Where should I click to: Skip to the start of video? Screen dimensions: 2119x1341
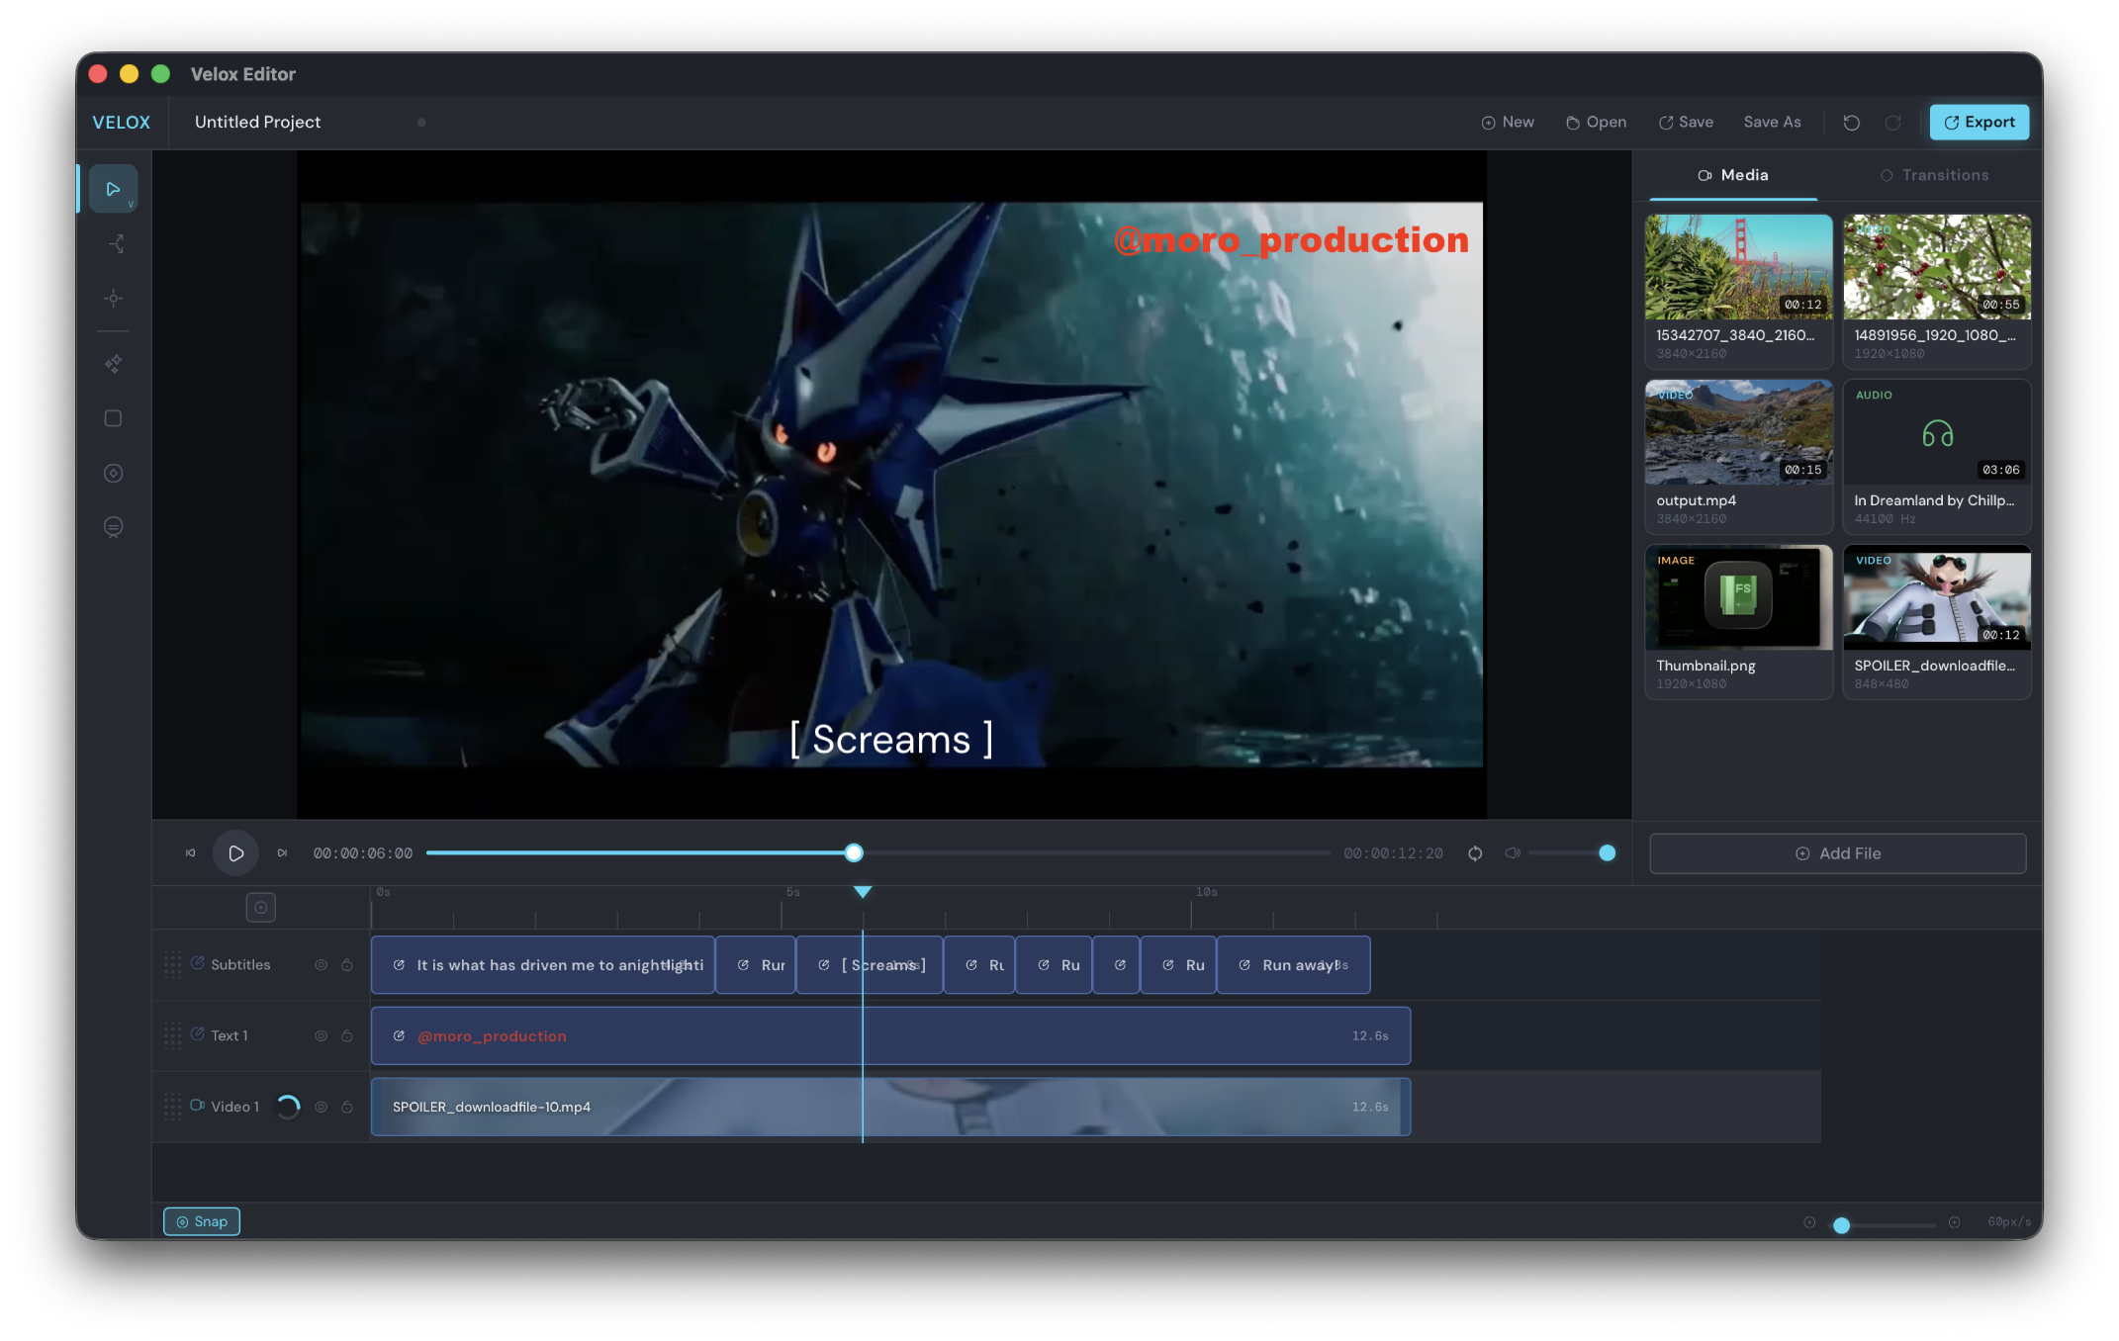click(x=190, y=853)
